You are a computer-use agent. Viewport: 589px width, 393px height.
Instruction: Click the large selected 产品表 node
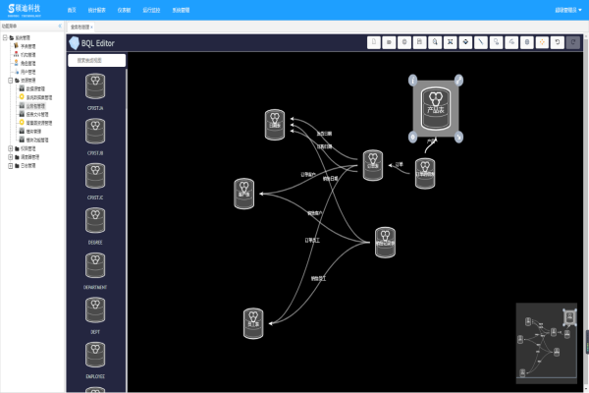tap(436, 108)
